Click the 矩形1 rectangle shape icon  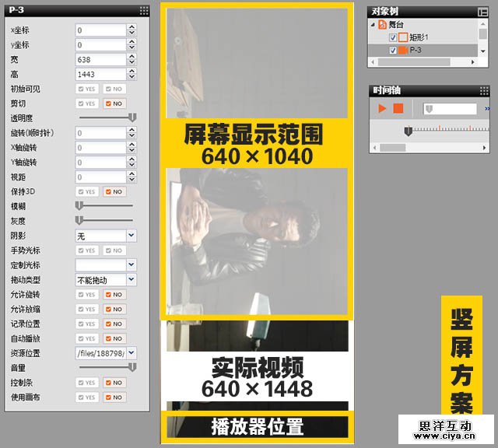403,37
